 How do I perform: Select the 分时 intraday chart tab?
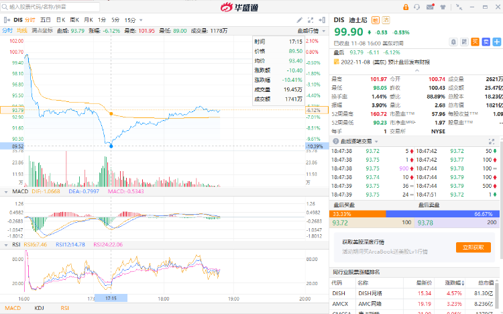(30, 20)
